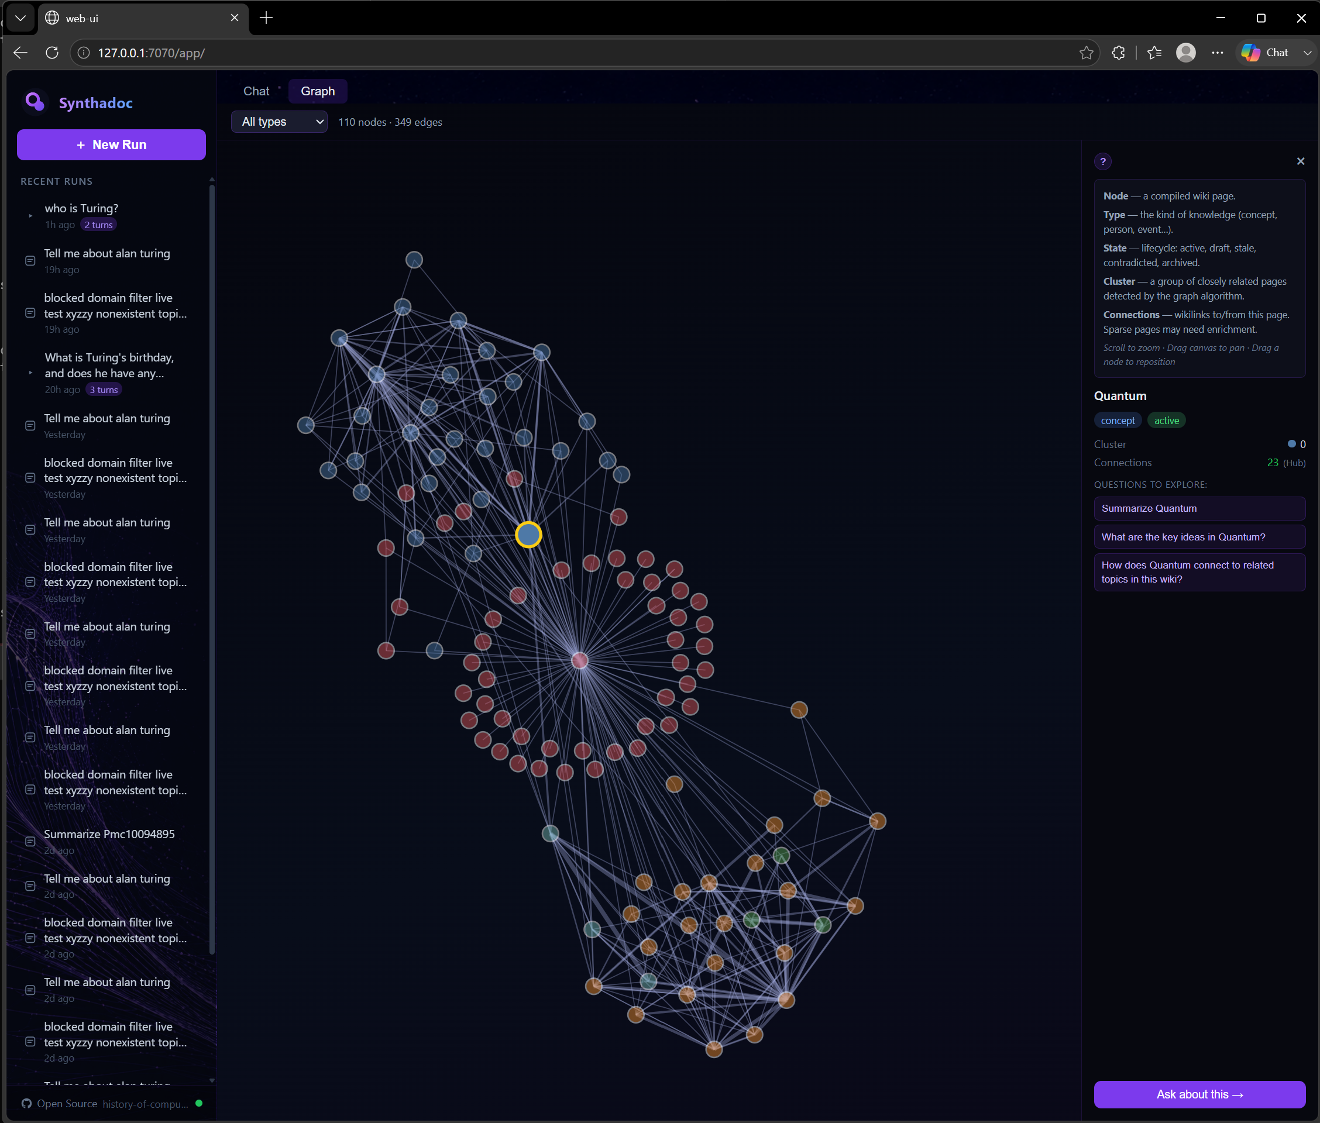
Task: Open the All types filter dropdown
Action: (280, 122)
